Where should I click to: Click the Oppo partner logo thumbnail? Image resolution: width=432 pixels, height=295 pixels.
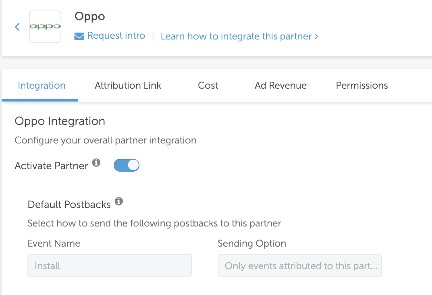(x=45, y=27)
